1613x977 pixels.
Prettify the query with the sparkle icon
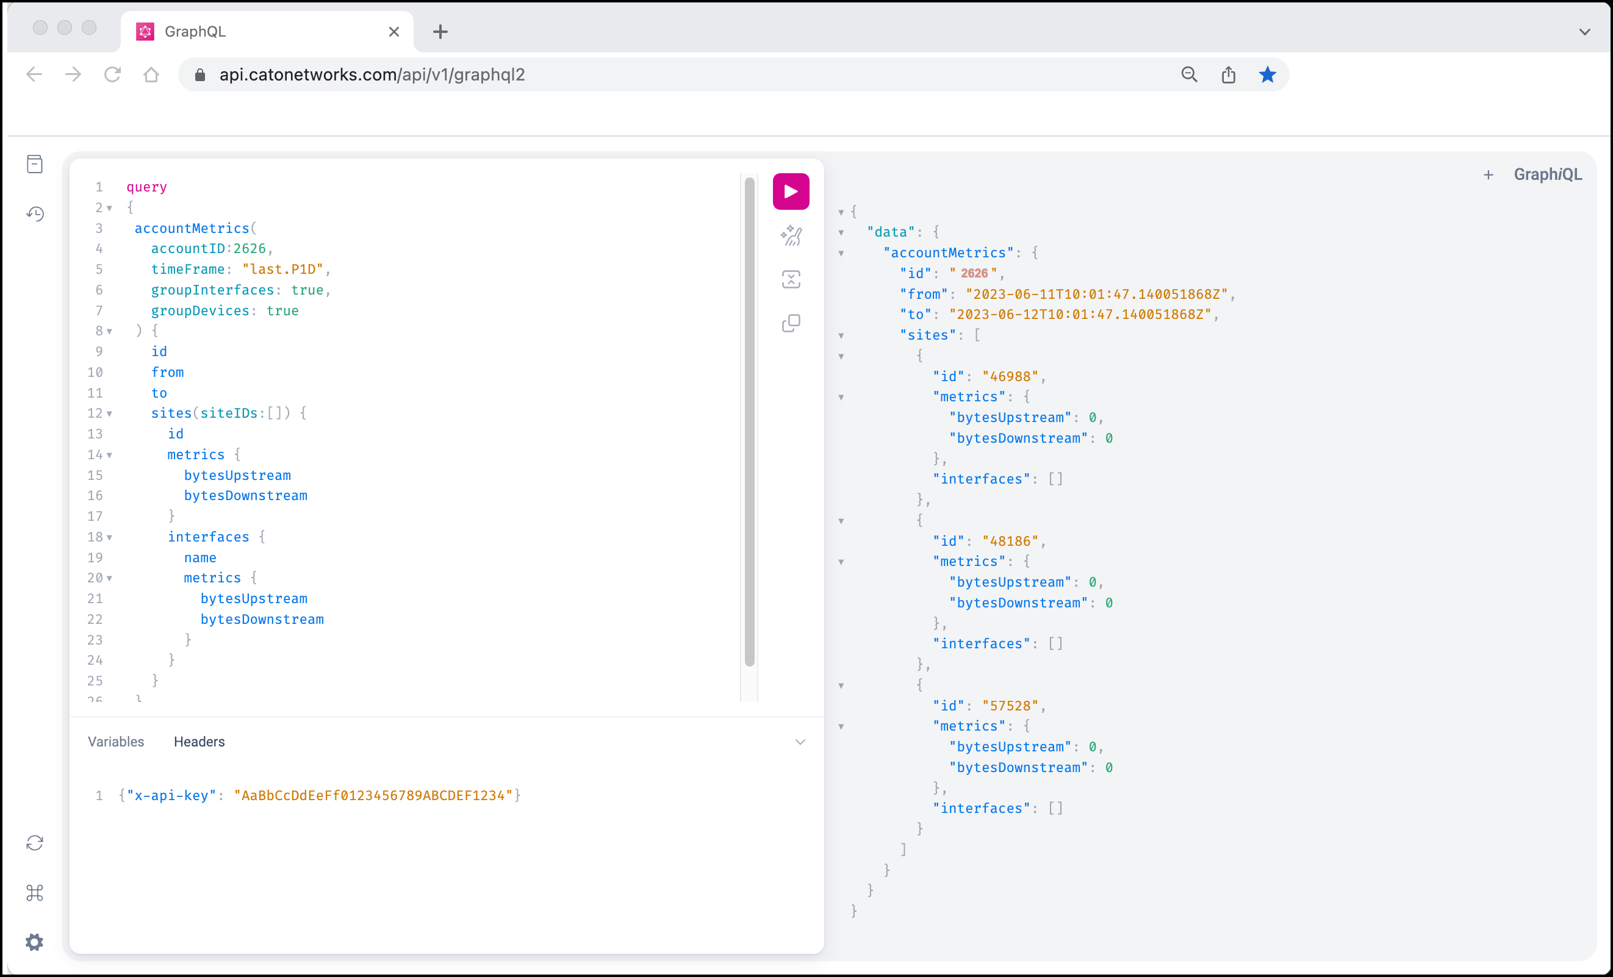tap(791, 235)
